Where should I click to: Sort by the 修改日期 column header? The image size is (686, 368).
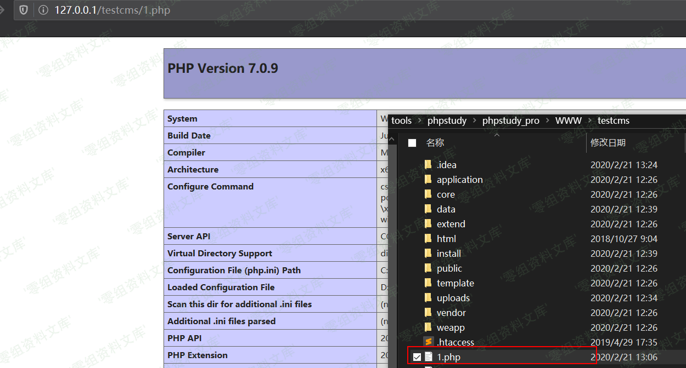tap(608, 143)
